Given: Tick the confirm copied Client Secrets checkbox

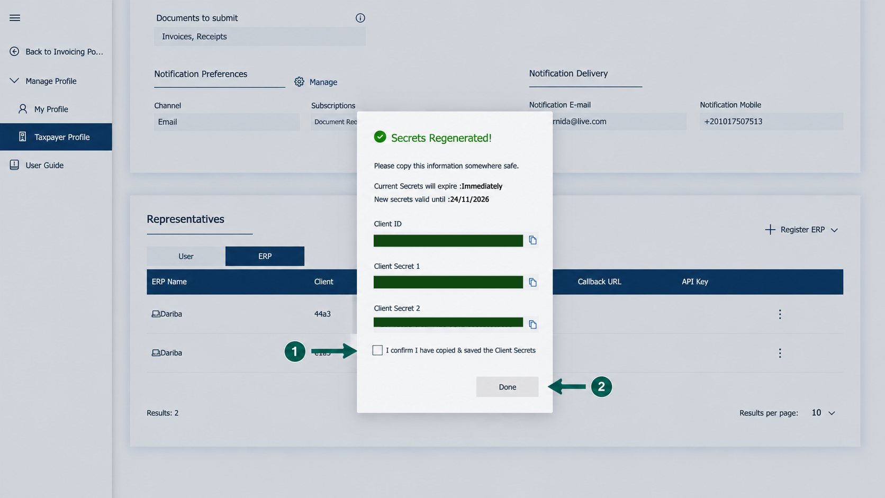Looking at the screenshot, I should (377, 350).
